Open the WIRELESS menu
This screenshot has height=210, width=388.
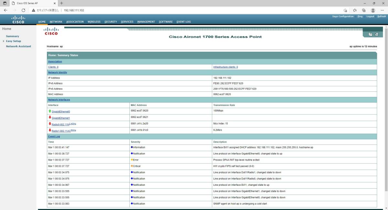pos(94,22)
